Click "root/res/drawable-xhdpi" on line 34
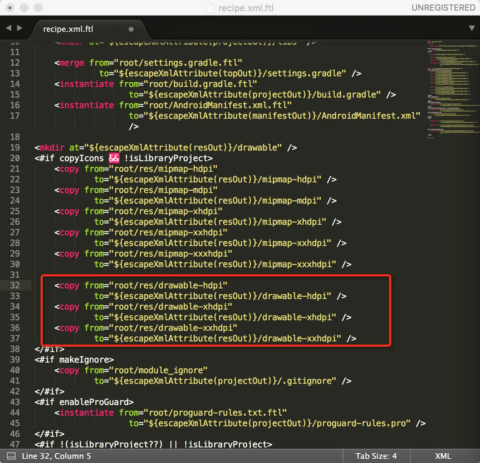The image size is (480, 463). [171, 307]
